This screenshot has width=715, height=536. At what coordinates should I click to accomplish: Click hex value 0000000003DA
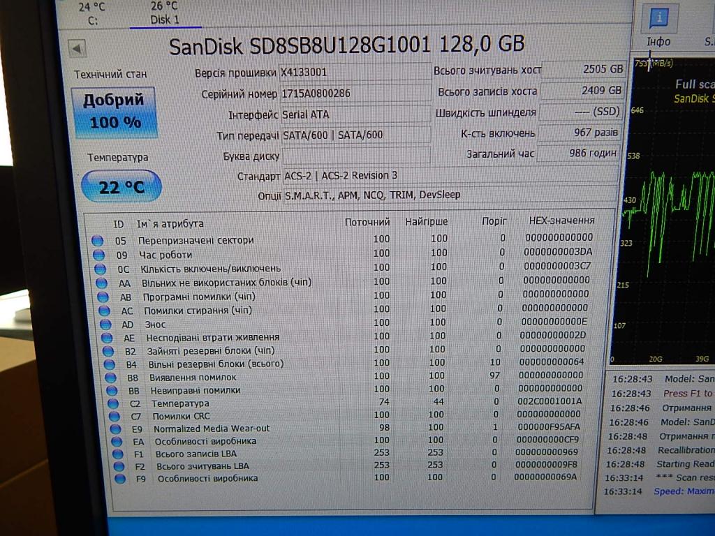pos(558,251)
